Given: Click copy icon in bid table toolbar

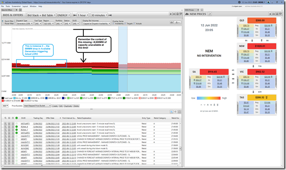Looking at the screenshot, I should pos(175,111).
